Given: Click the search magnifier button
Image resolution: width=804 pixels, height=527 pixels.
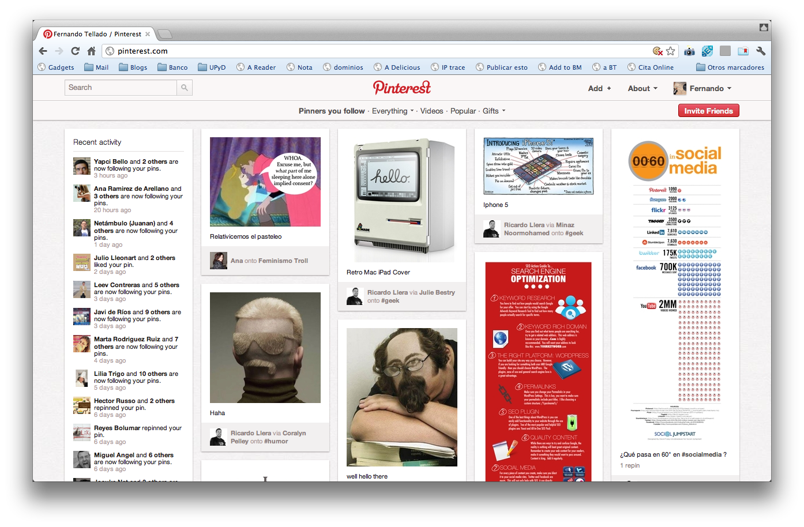Looking at the screenshot, I should pos(185,88).
